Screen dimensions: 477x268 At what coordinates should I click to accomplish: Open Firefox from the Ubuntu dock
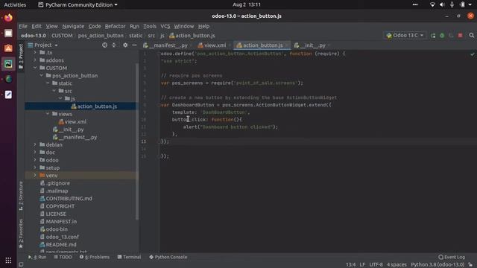pos(8,18)
